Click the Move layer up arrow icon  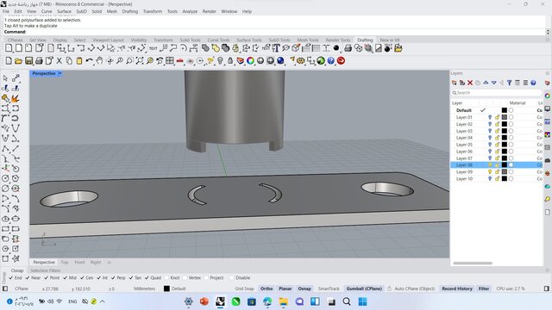point(486,83)
